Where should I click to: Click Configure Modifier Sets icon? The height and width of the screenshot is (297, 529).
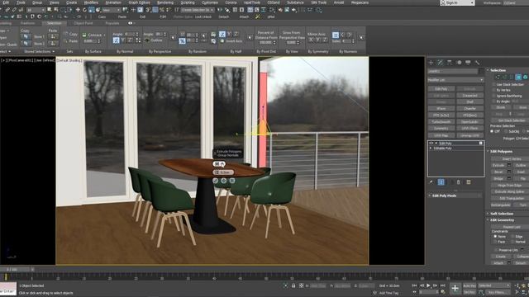pos(469,182)
